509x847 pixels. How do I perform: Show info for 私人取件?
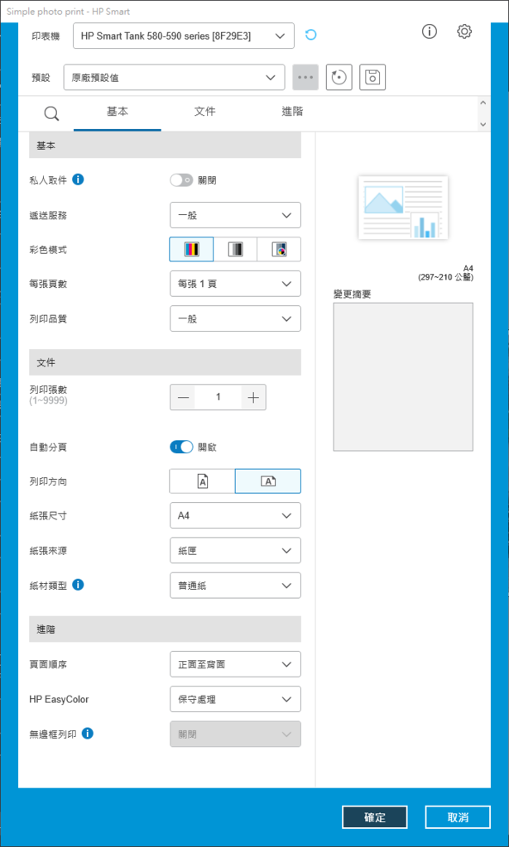[78, 179]
